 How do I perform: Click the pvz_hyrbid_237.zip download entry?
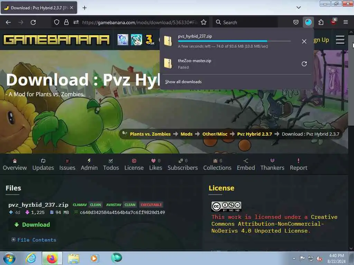230,41
